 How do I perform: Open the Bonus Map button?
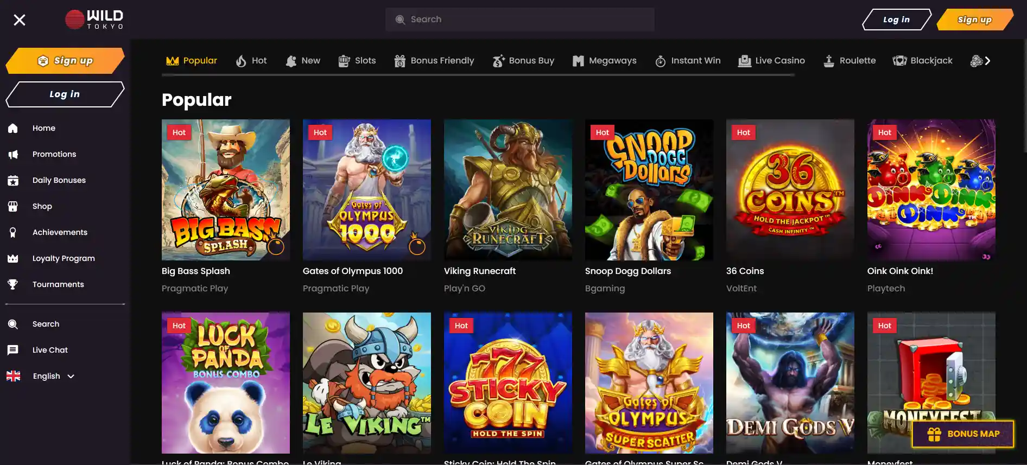coord(963,434)
